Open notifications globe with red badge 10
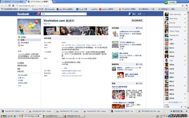Viewport: 189px width, 118px height. 38,14
